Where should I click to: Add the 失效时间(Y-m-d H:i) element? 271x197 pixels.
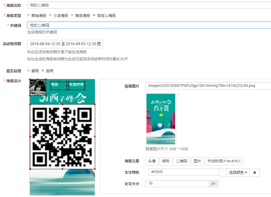(x=224, y=161)
